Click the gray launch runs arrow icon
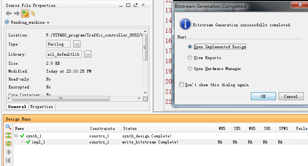Screen dimensions: 308x166 [x=8, y=152]
